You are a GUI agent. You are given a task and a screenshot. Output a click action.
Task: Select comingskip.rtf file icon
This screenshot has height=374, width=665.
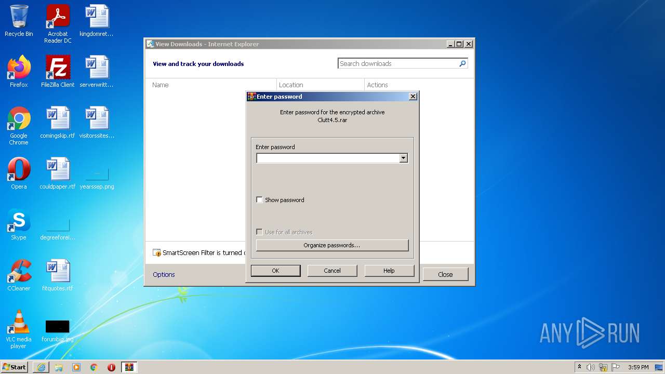point(58,123)
